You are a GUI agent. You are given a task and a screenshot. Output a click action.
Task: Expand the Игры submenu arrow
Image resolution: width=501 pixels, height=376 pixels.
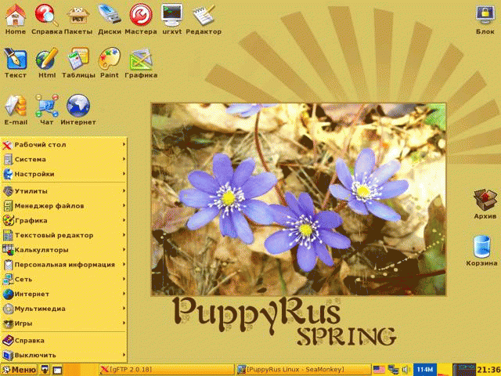[x=124, y=324]
